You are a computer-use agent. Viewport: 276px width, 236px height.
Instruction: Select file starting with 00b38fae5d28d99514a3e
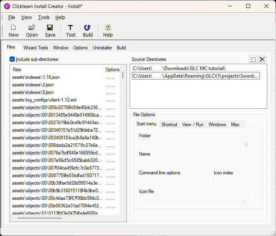tap(57, 183)
